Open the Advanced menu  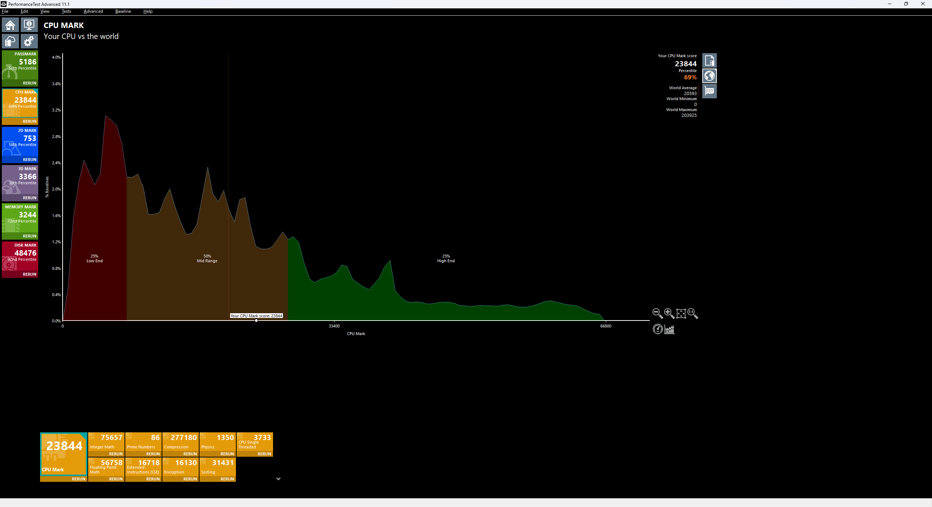93,11
